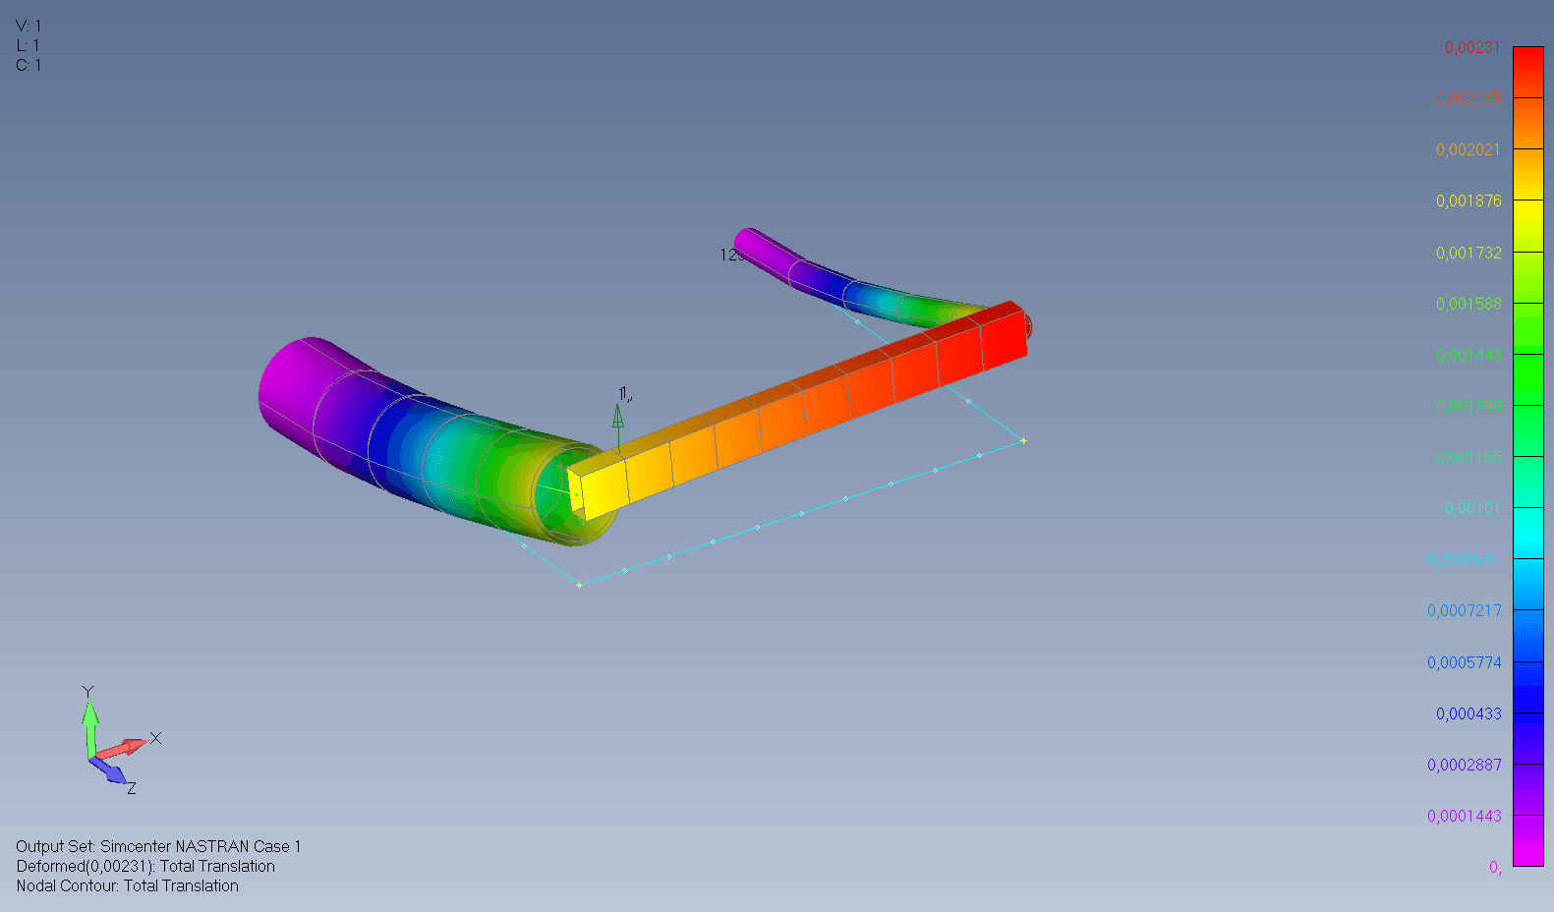Screen dimensions: 1554x912
Task: Click the legend value 0,001588
Action: point(1468,304)
